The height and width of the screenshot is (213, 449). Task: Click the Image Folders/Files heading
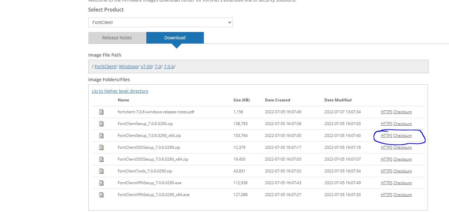pyautogui.click(x=109, y=80)
